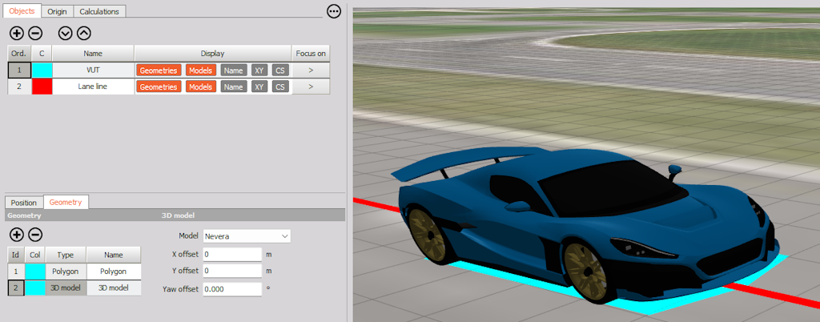Click the 3D model row color swatch
Viewport: 820px width, 322px height.
(x=35, y=288)
